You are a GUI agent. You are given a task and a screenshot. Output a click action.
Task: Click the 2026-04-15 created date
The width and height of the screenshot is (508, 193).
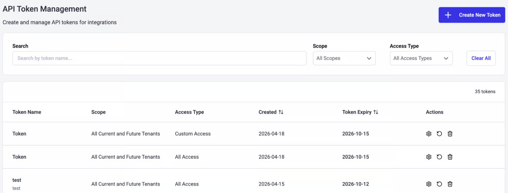coord(271,184)
